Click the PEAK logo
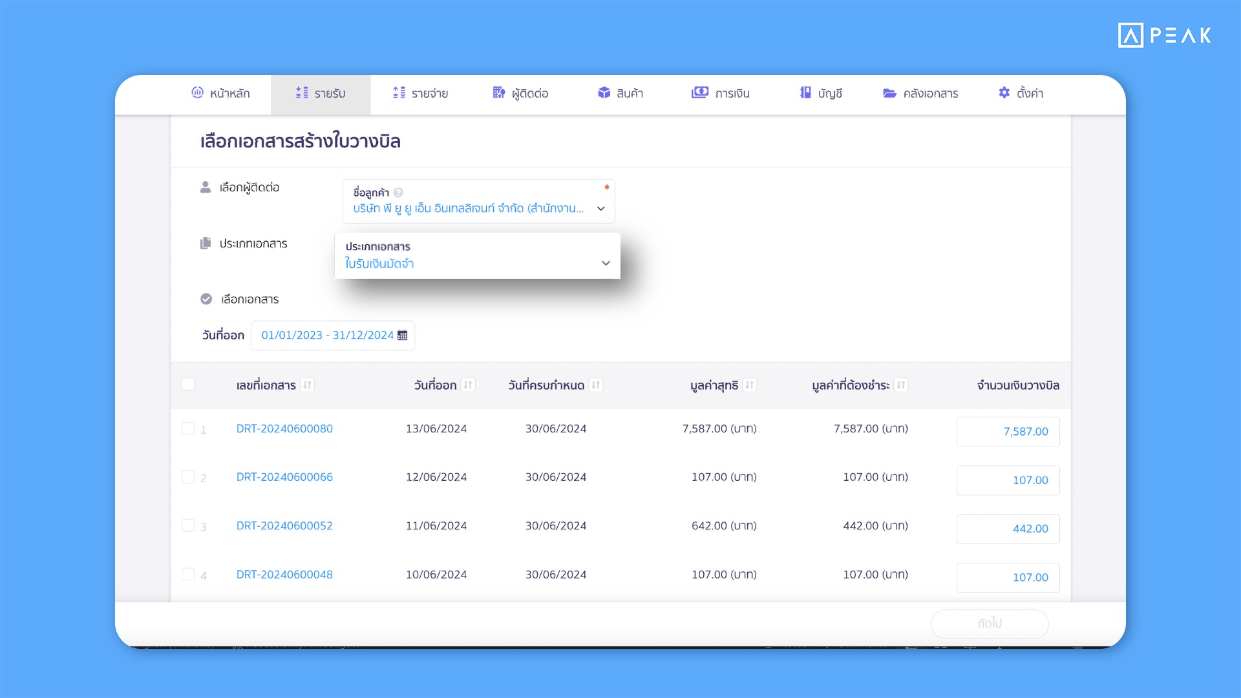Viewport: 1241px width, 698px height. point(1164,35)
